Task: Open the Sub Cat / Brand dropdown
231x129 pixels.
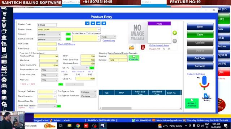Action: click(x=60, y=39)
